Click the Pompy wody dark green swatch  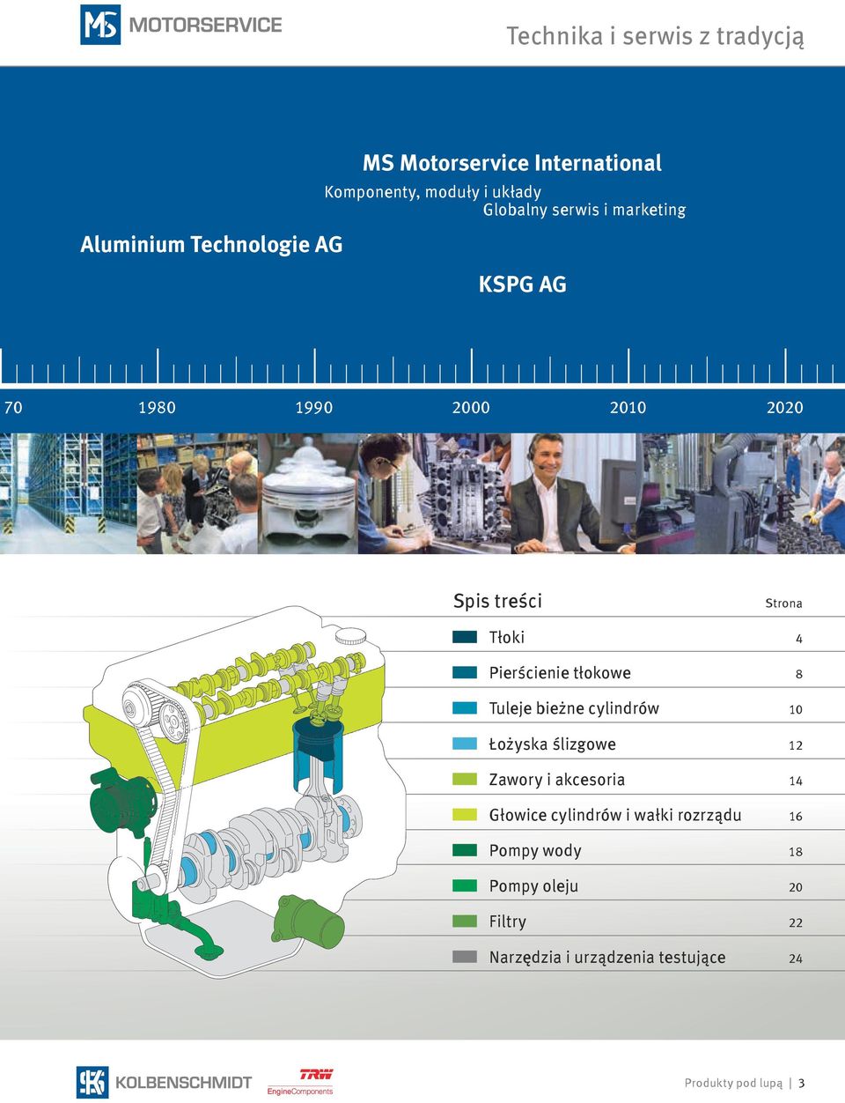click(x=464, y=850)
